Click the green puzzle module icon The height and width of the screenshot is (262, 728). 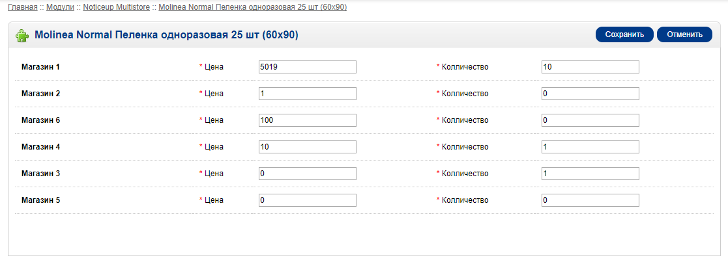[x=22, y=36]
